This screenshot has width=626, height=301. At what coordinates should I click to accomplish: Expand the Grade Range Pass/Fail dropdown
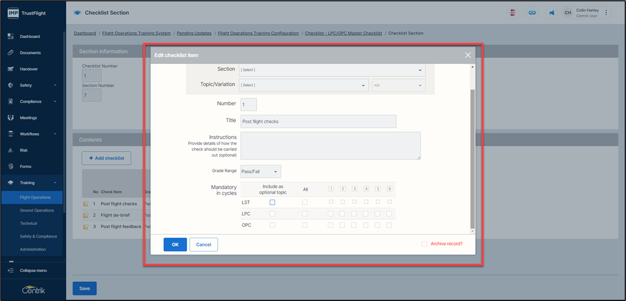point(260,172)
